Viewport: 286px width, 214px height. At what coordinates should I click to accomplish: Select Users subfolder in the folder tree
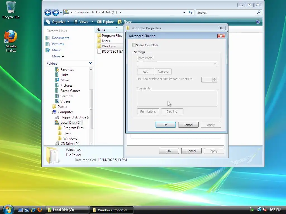[65, 133]
